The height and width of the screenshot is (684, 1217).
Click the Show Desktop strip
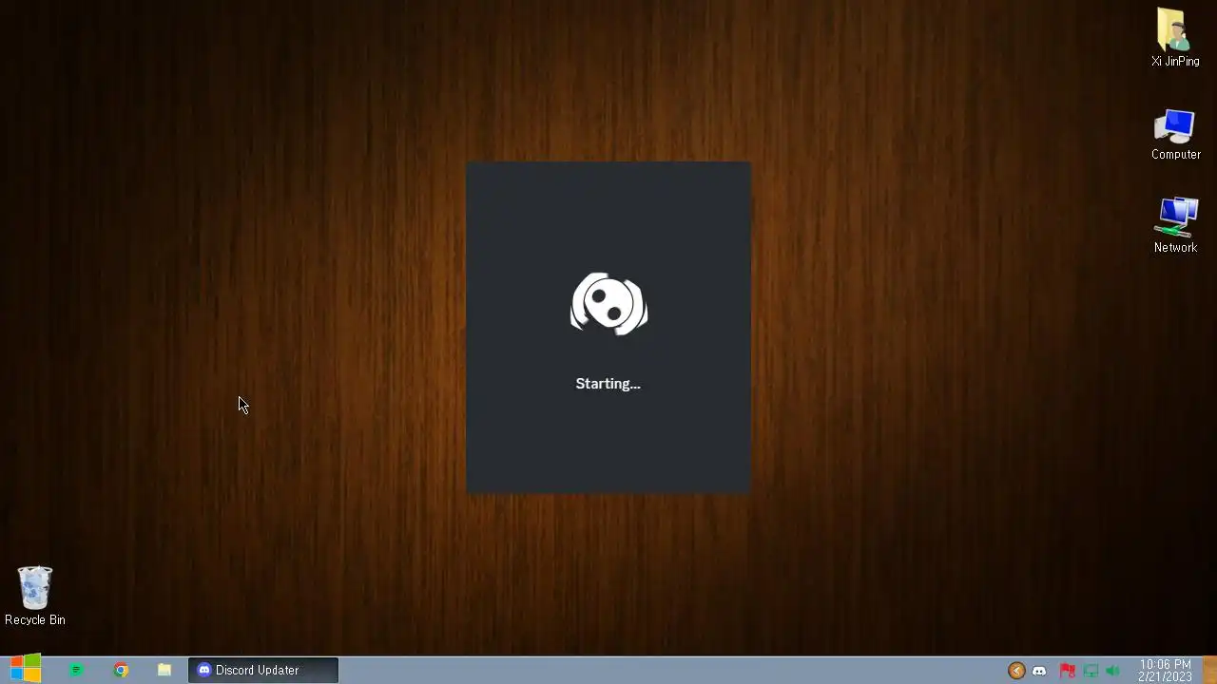[x=1209, y=670]
